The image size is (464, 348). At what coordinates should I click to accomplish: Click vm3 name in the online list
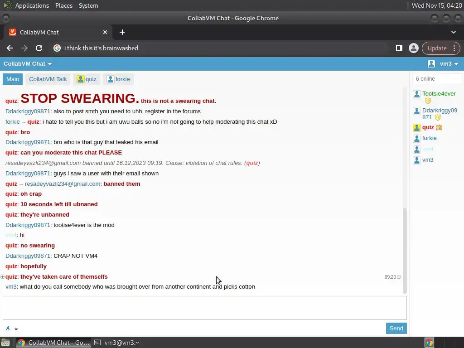(428, 160)
